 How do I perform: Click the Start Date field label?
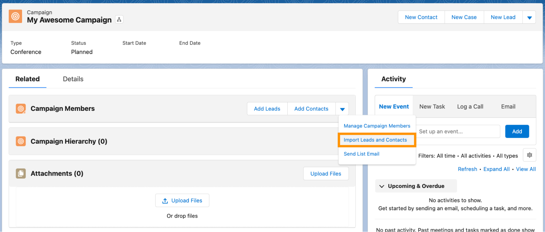click(134, 43)
